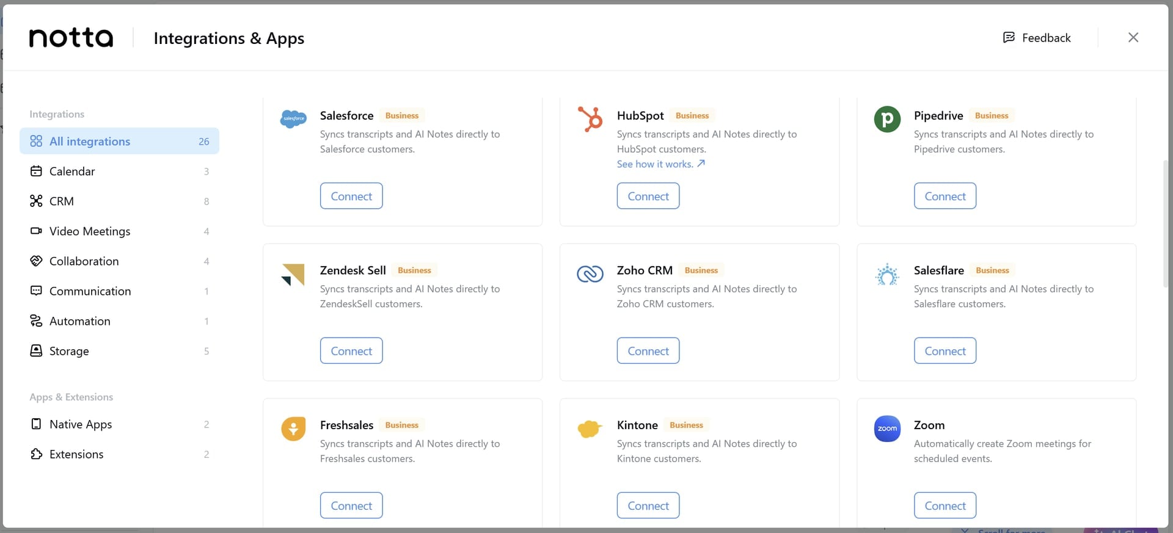Click the Freshsales orange logo icon

(293, 429)
